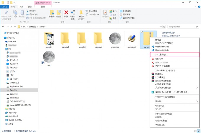Click the Cut scissors option
Image resolution: width=201 pixels, height=133 pixels.
tap(31, 11)
